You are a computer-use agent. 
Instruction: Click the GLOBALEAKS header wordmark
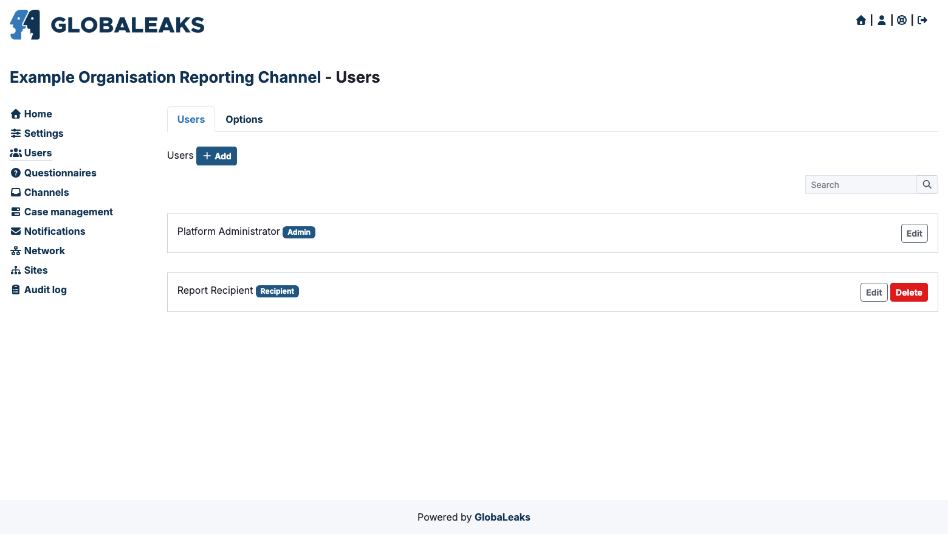pyautogui.click(x=128, y=25)
